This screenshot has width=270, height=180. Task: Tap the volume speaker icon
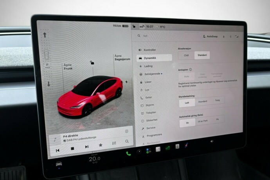[212, 141]
